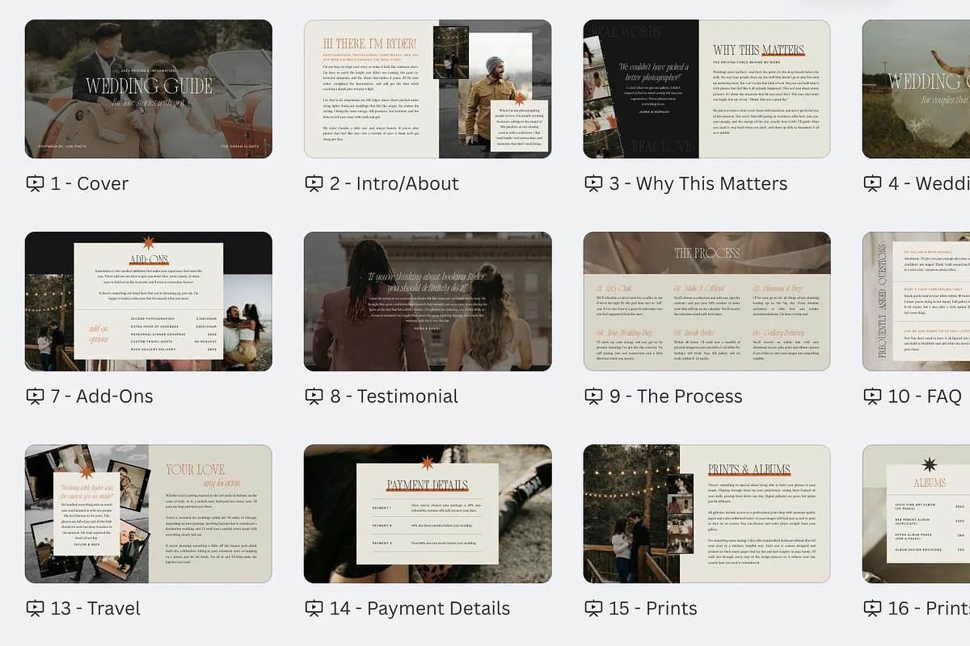Click presentation icon beside page 4 label

coord(872,183)
